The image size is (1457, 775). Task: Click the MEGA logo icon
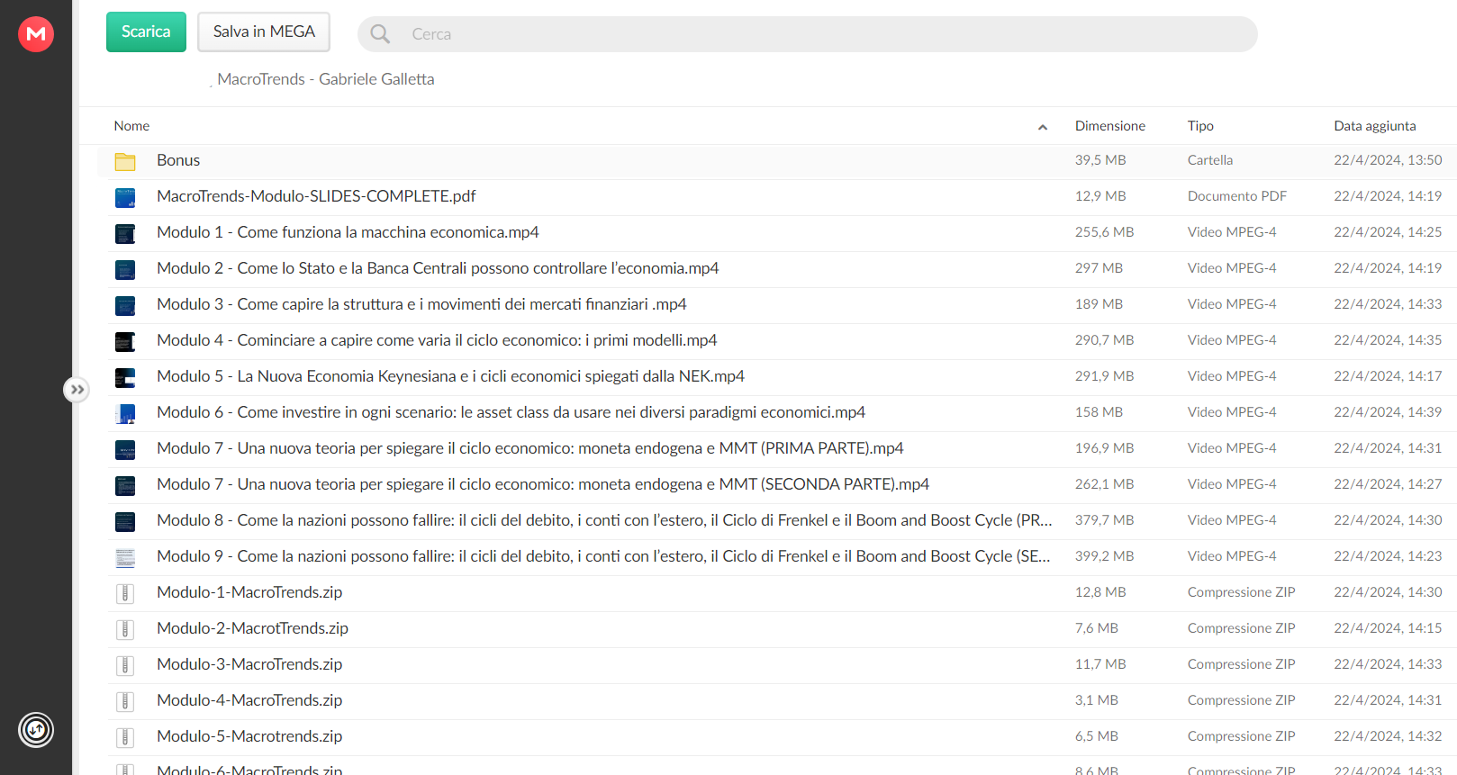36,34
